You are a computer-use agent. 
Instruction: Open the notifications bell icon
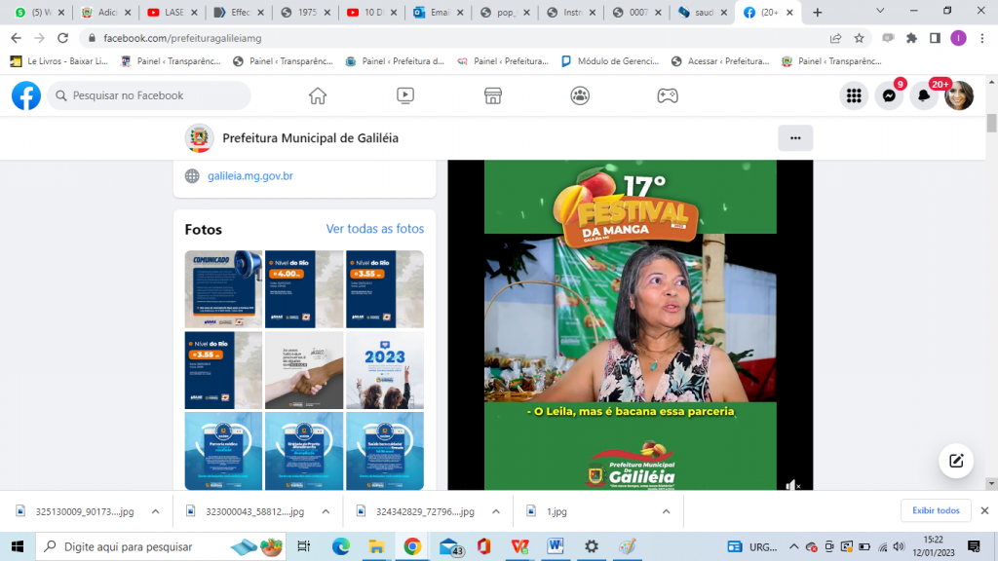click(x=924, y=95)
